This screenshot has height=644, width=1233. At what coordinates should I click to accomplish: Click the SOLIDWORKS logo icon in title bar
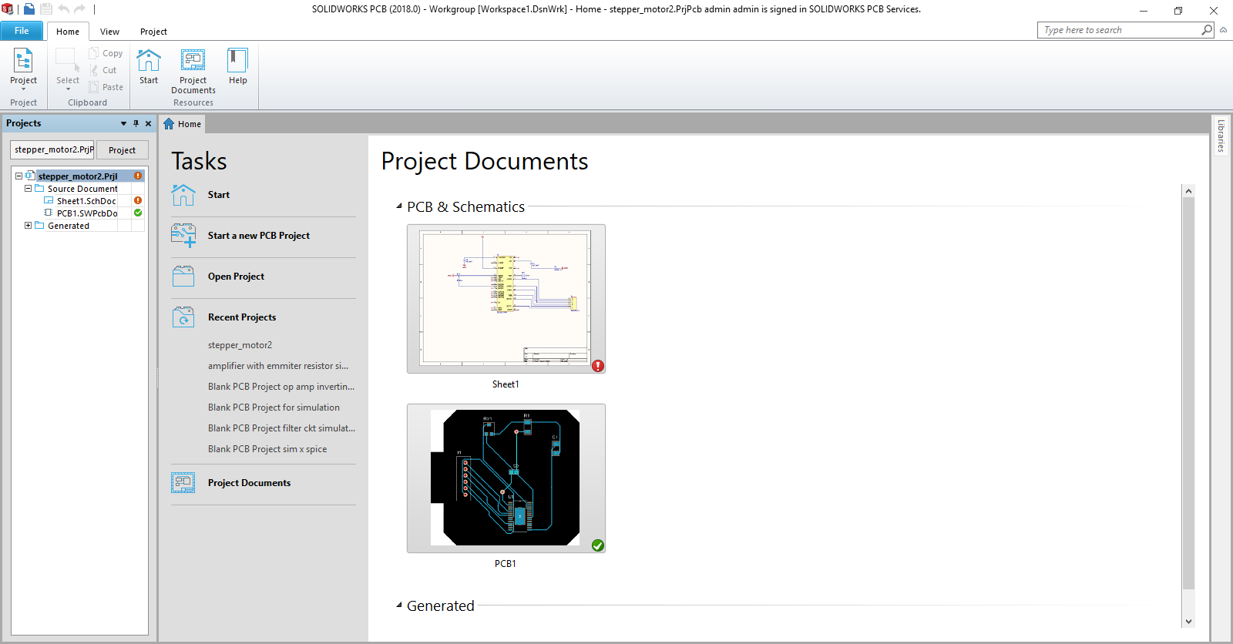pos(8,9)
